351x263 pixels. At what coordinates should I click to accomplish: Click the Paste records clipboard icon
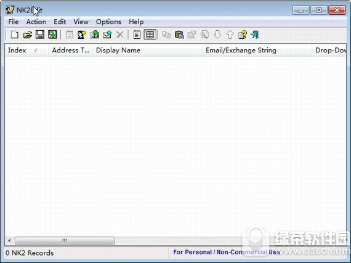click(x=179, y=34)
